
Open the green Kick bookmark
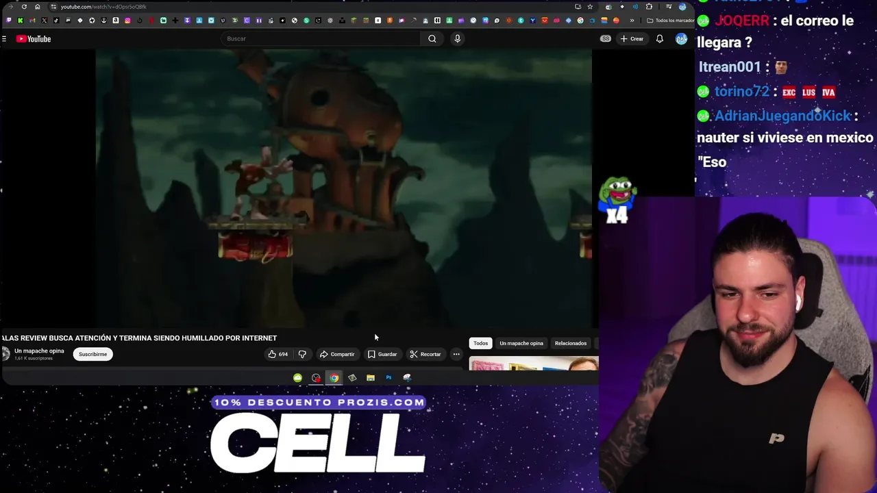[21, 21]
